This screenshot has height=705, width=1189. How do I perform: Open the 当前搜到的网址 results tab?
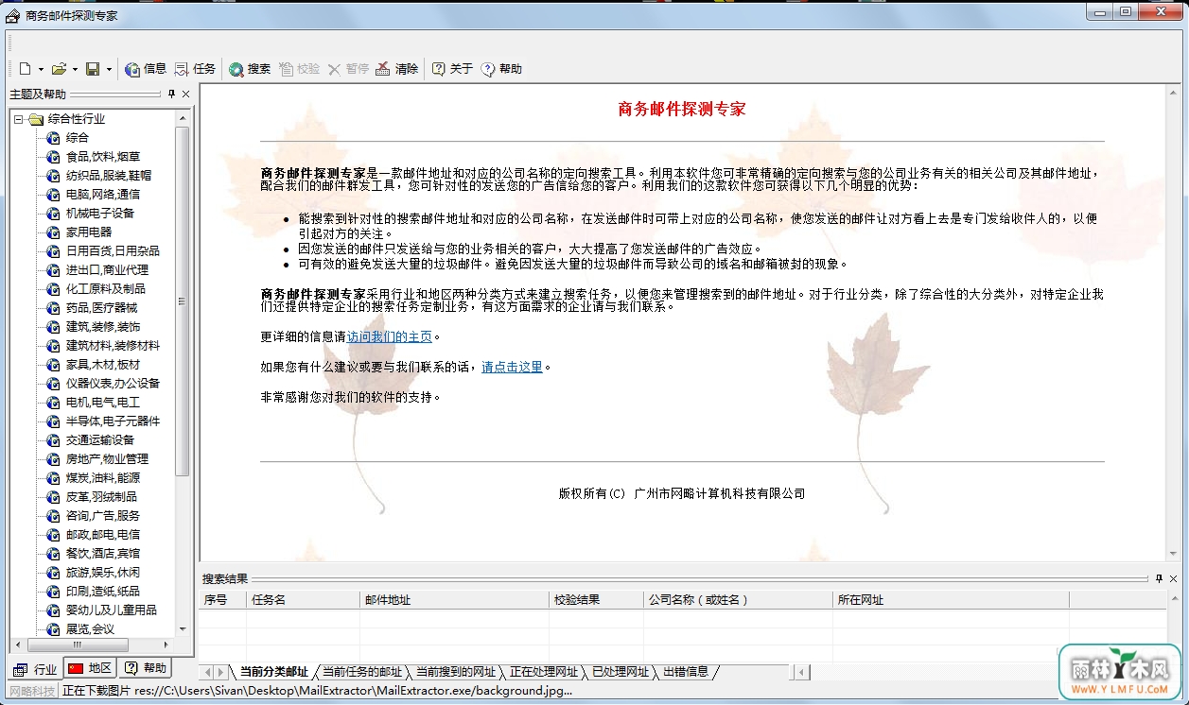coord(455,672)
